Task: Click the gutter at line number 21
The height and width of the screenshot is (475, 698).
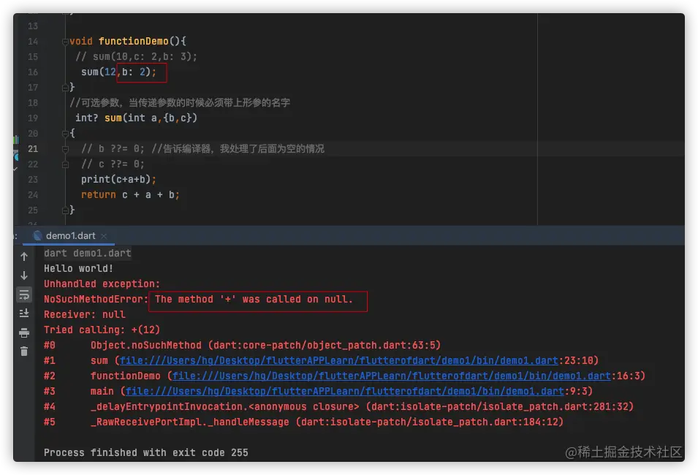Action: tap(33, 148)
